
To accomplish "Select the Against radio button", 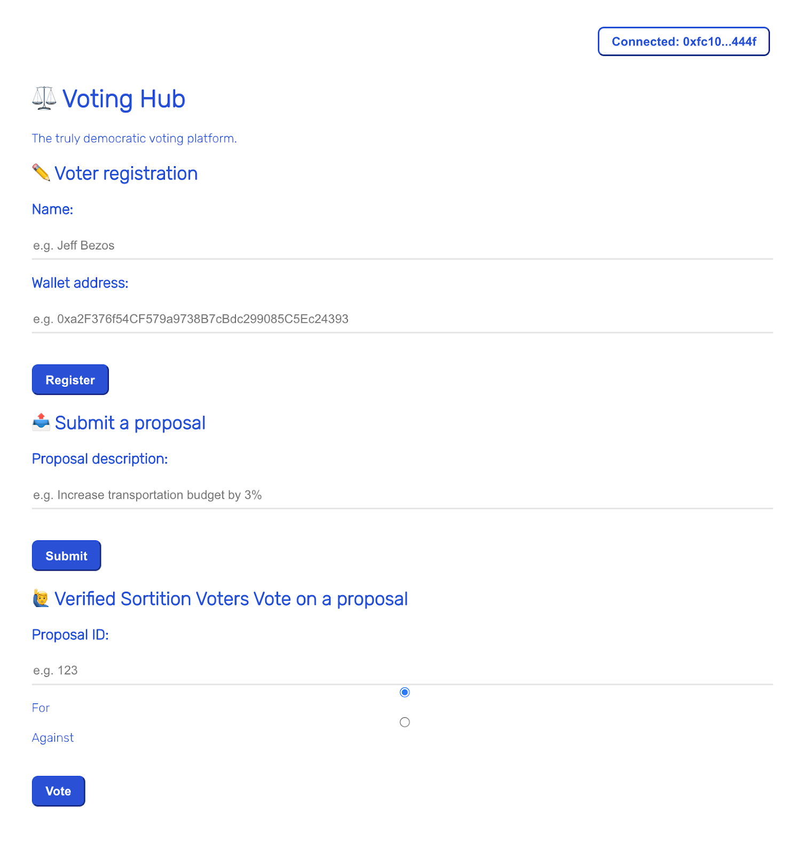I will [405, 722].
